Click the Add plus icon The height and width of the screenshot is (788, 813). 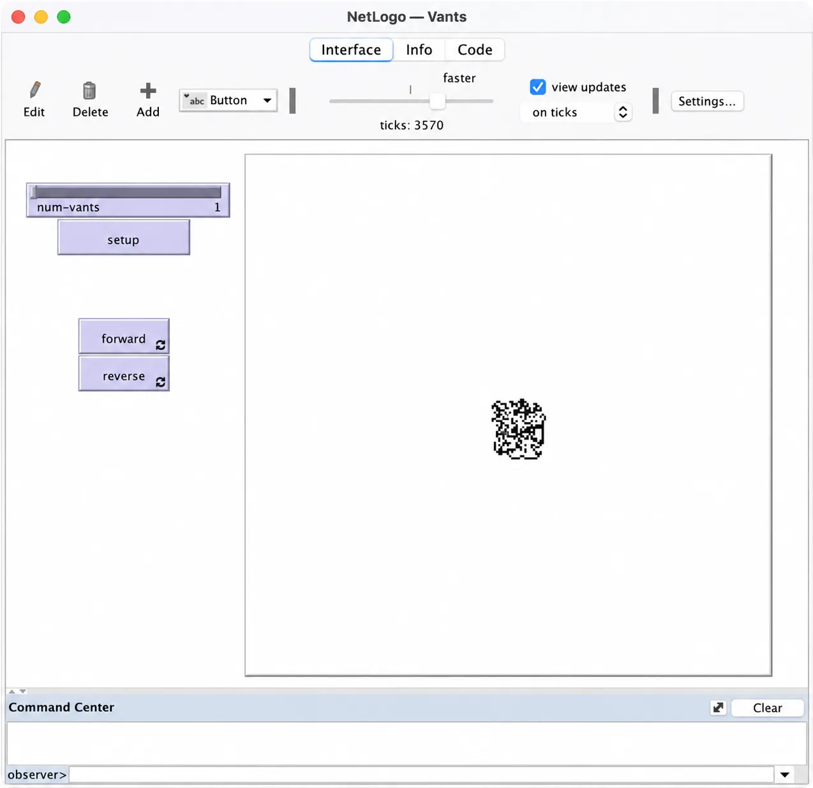148,91
